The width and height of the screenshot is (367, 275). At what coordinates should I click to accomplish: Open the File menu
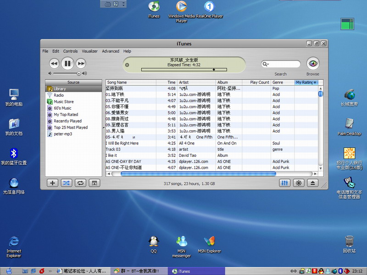coord(45,51)
